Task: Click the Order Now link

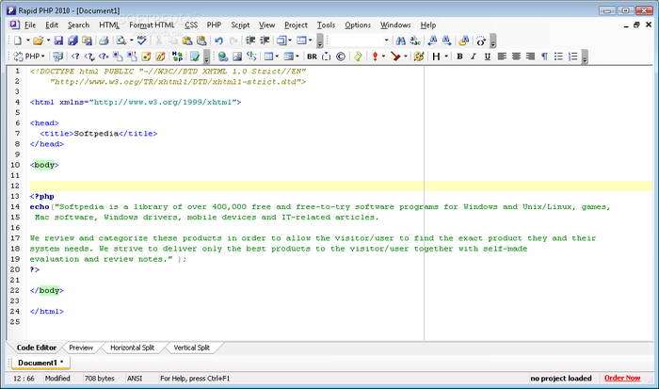Action: tap(622, 378)
